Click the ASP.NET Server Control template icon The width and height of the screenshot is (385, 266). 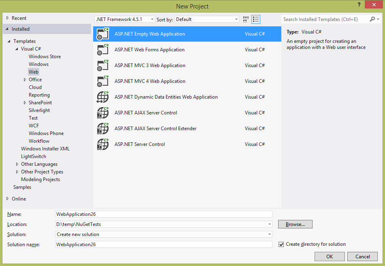tap(103, 144)
